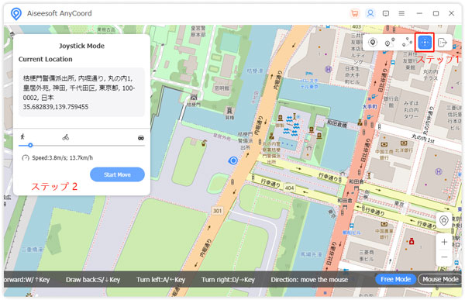465x300 pixels.
Task: Select Modify Location mode icon
Action: coord(373,43)
